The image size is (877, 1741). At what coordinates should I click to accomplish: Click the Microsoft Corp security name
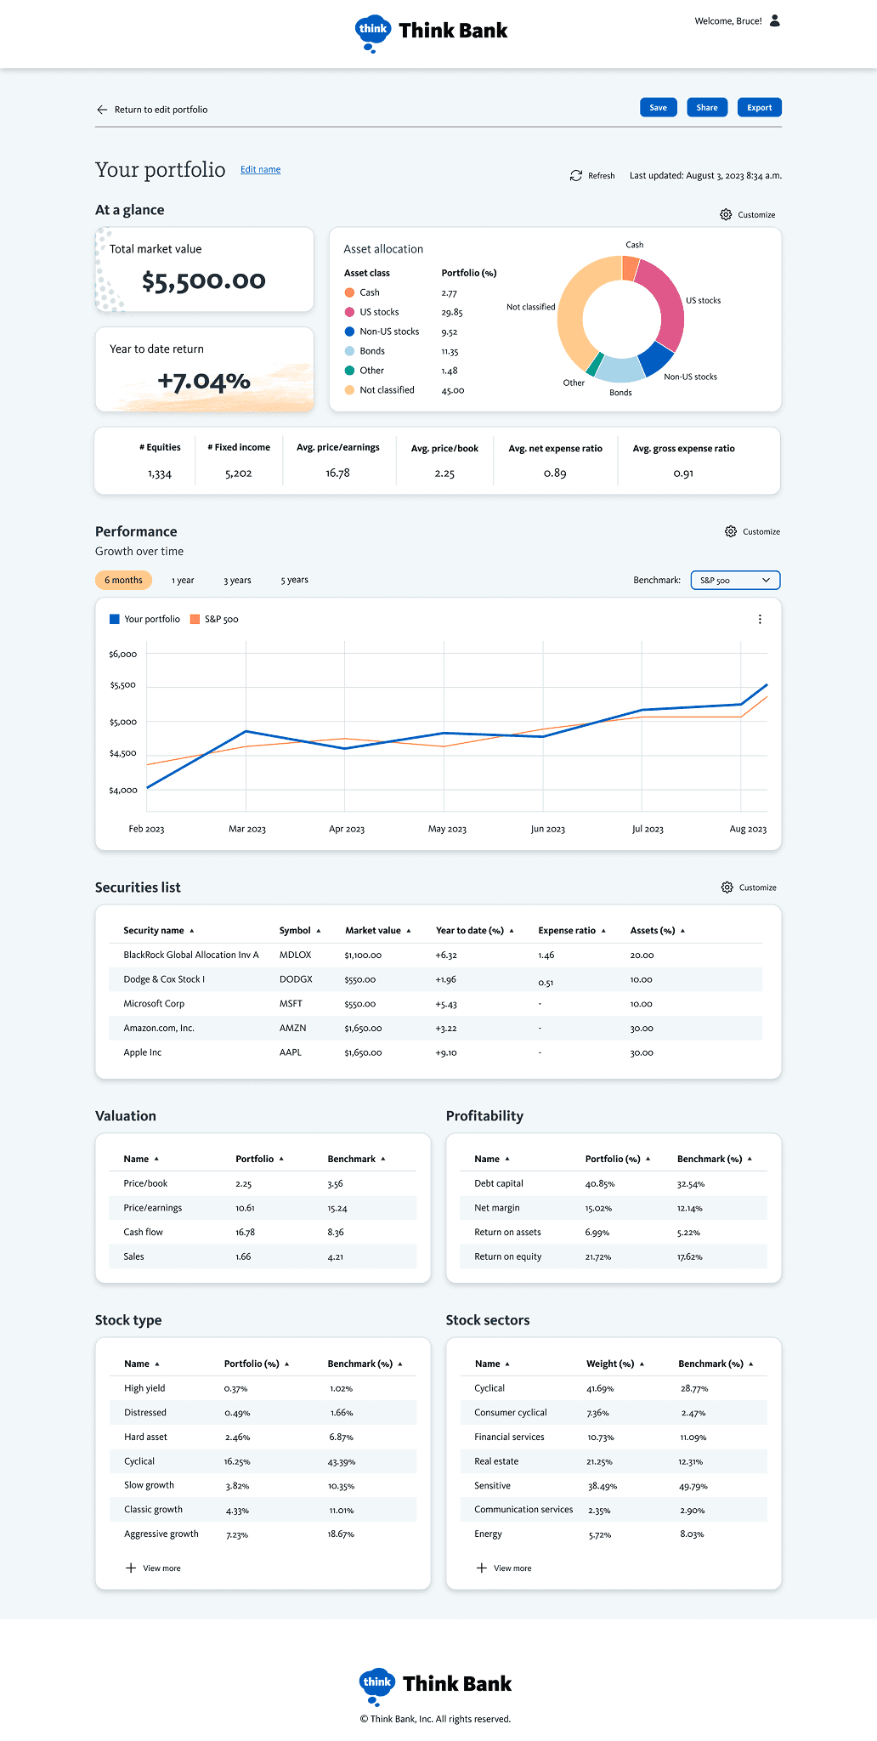pos(154,1004)
